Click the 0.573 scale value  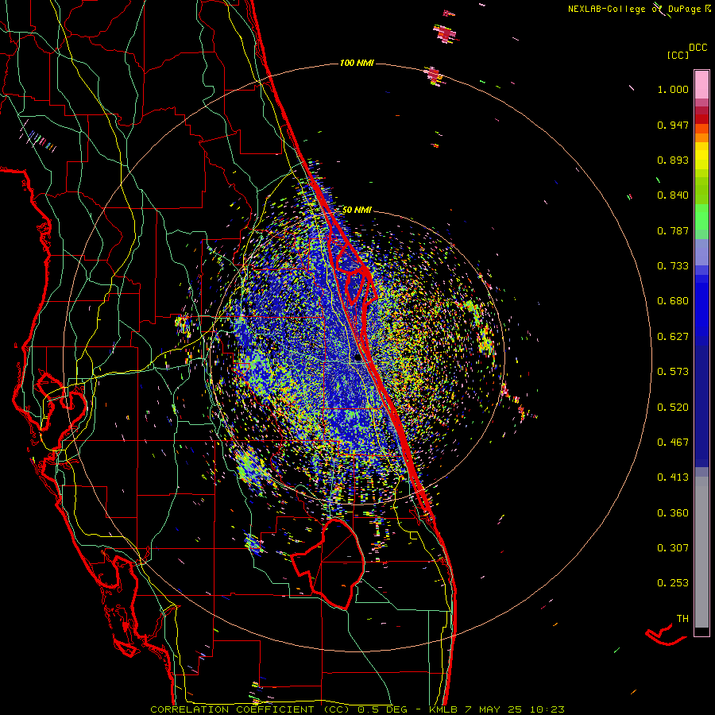click(x=673, y=372)
